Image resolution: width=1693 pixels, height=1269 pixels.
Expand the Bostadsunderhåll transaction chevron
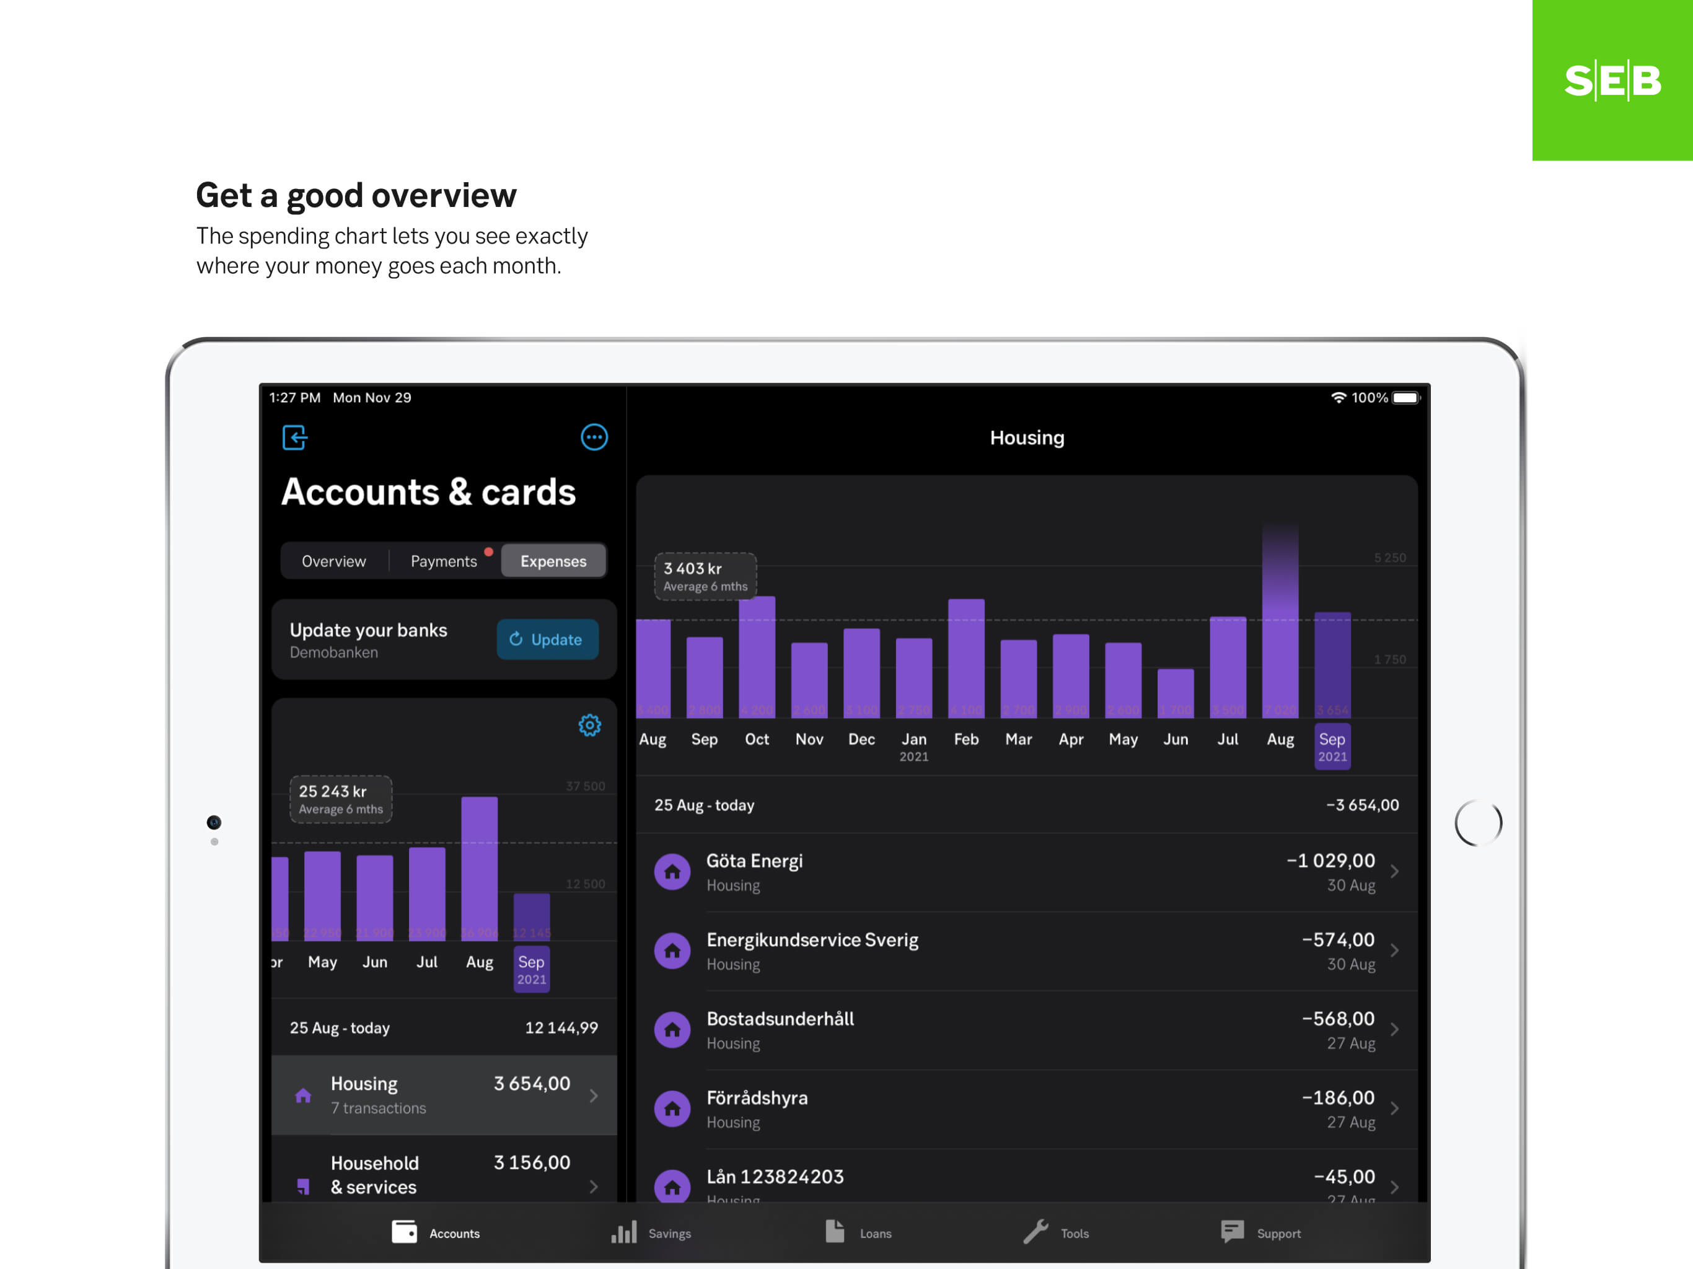point(1394,1029)
